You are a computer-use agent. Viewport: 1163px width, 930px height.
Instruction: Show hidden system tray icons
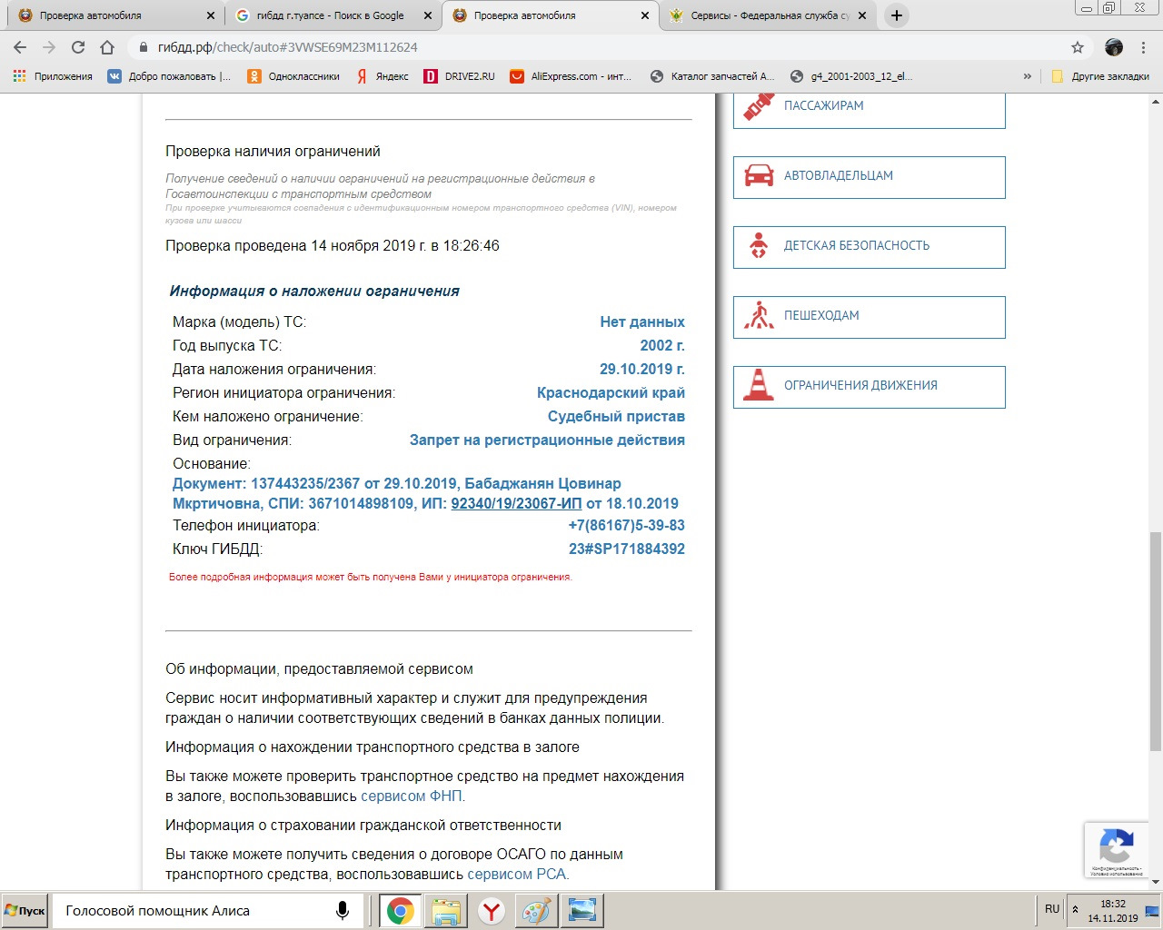coord(1076,909)
